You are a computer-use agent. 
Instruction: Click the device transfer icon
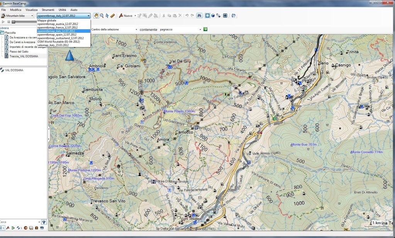(234, 15)
